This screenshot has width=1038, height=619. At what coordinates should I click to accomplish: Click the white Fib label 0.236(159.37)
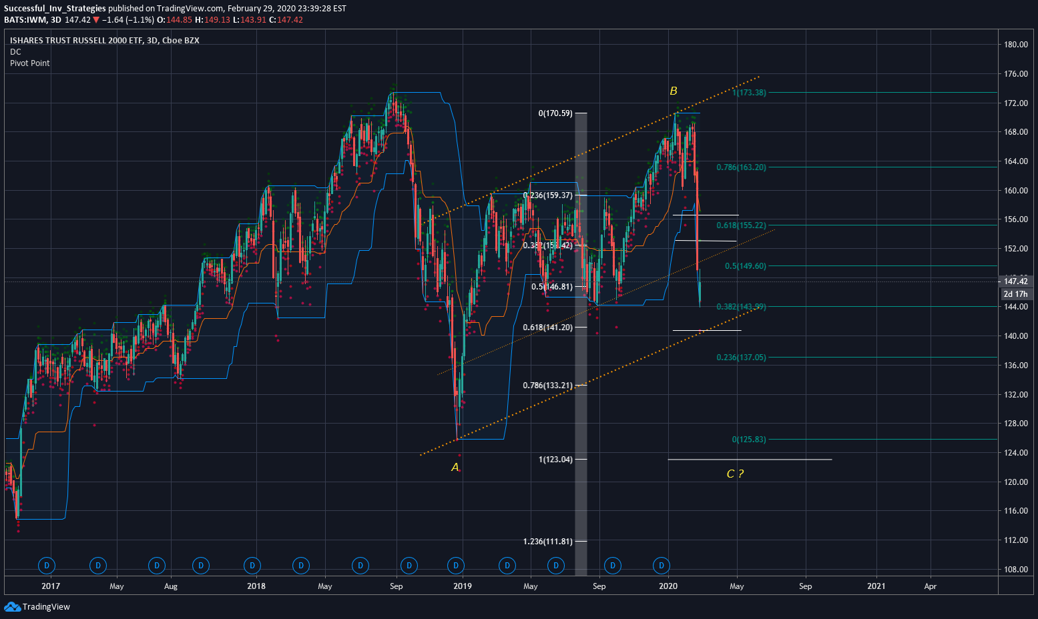click(548, 195)
